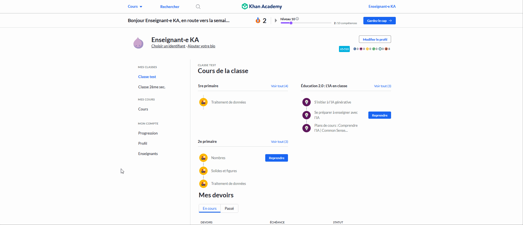Click the Gardez le cap button

[379, 21]
